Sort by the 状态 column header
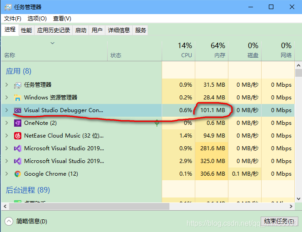302x232 pixels. (x=134, y=51)
